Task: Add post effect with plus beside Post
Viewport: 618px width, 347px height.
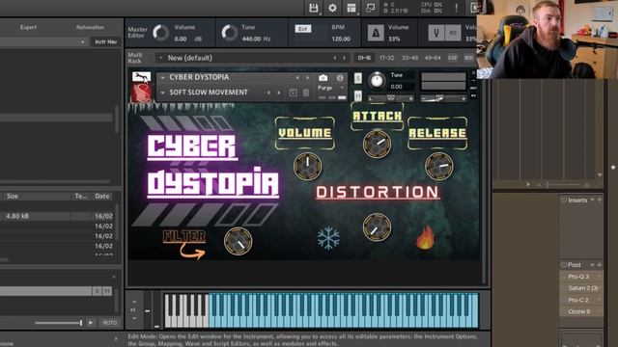Action: coord(600,265)
